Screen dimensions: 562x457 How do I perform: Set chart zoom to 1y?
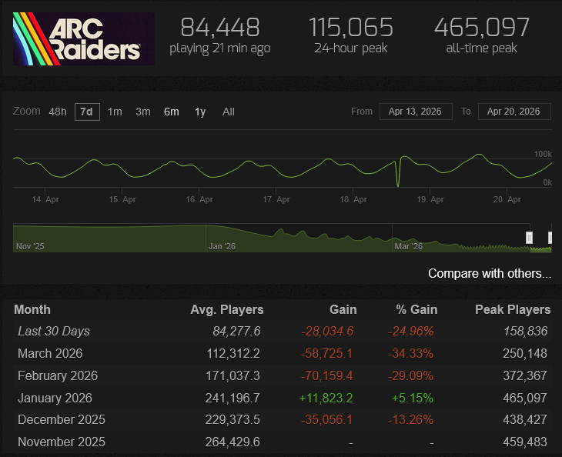tap(200, 112)
